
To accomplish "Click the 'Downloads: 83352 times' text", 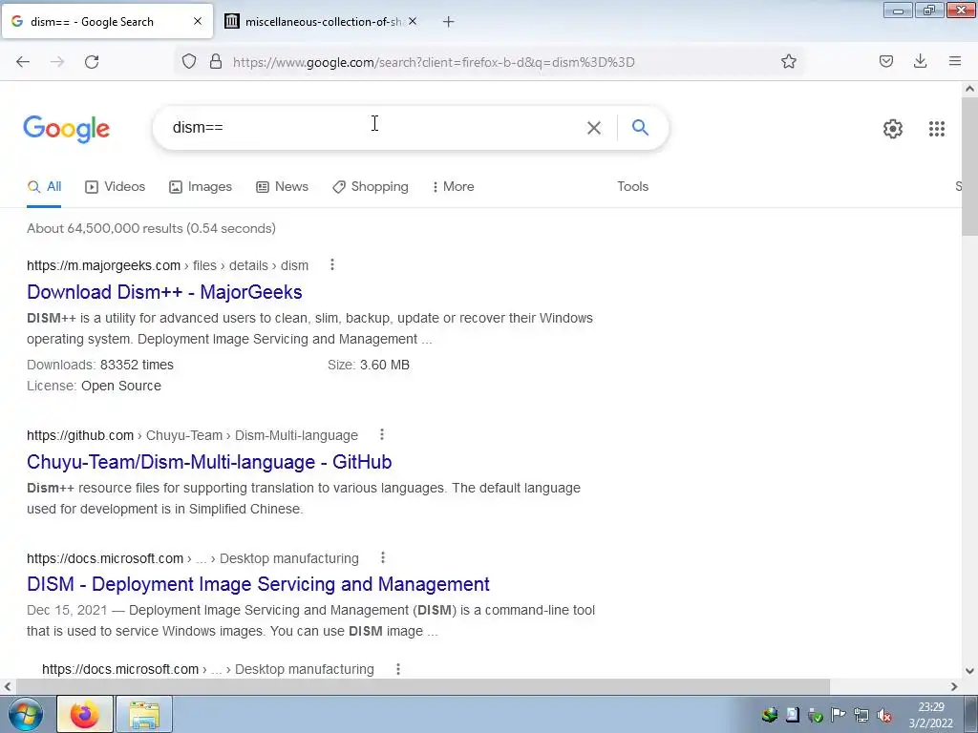I will click(x=99, y=365).
